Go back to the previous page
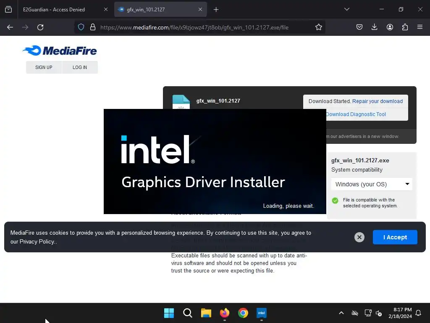The height and width of the screenshot is (323, 430). coord(10,27)
